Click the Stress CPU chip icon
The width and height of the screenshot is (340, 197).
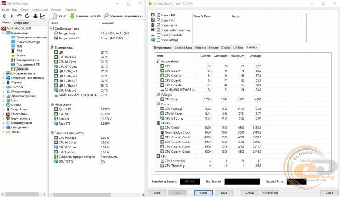153,15
